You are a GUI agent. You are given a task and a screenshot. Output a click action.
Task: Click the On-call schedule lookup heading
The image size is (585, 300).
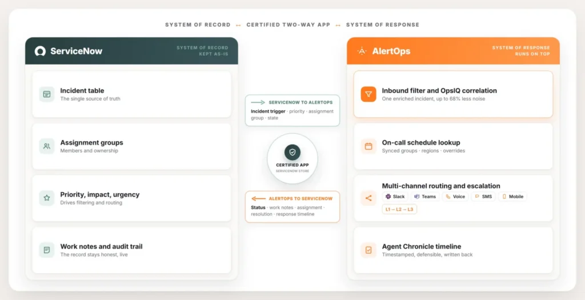pyautogui.click(x=421, y=142)
